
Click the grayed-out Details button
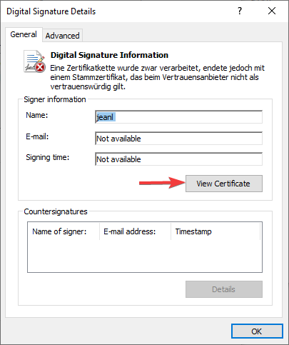pos(224,289)
